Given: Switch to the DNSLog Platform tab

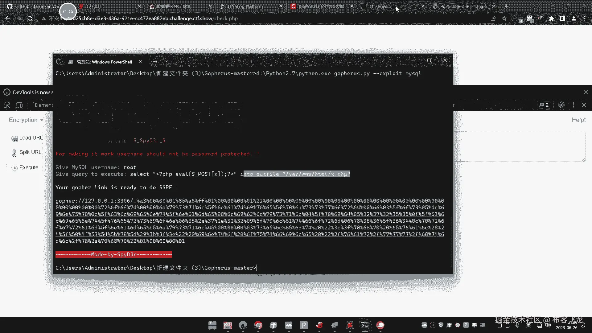Looking at the screenshot, I should 245,6.
